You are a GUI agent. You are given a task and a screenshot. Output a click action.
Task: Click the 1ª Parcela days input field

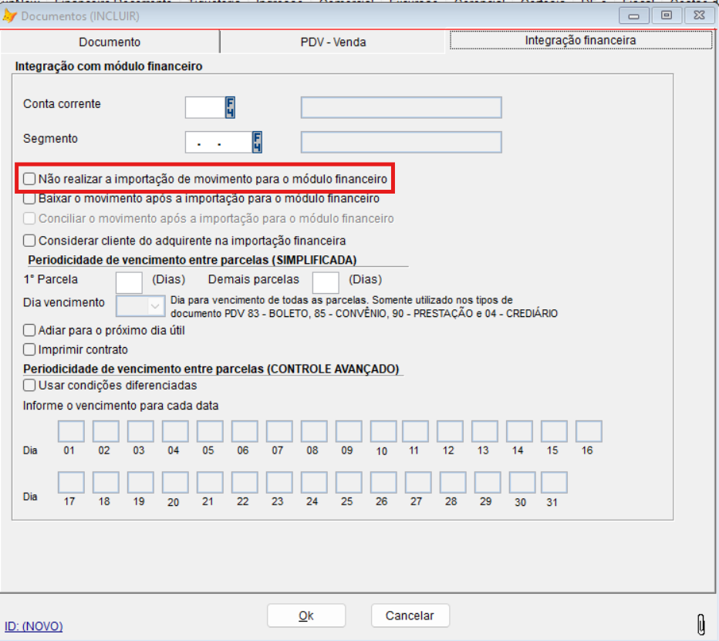(x=129, y=282)
